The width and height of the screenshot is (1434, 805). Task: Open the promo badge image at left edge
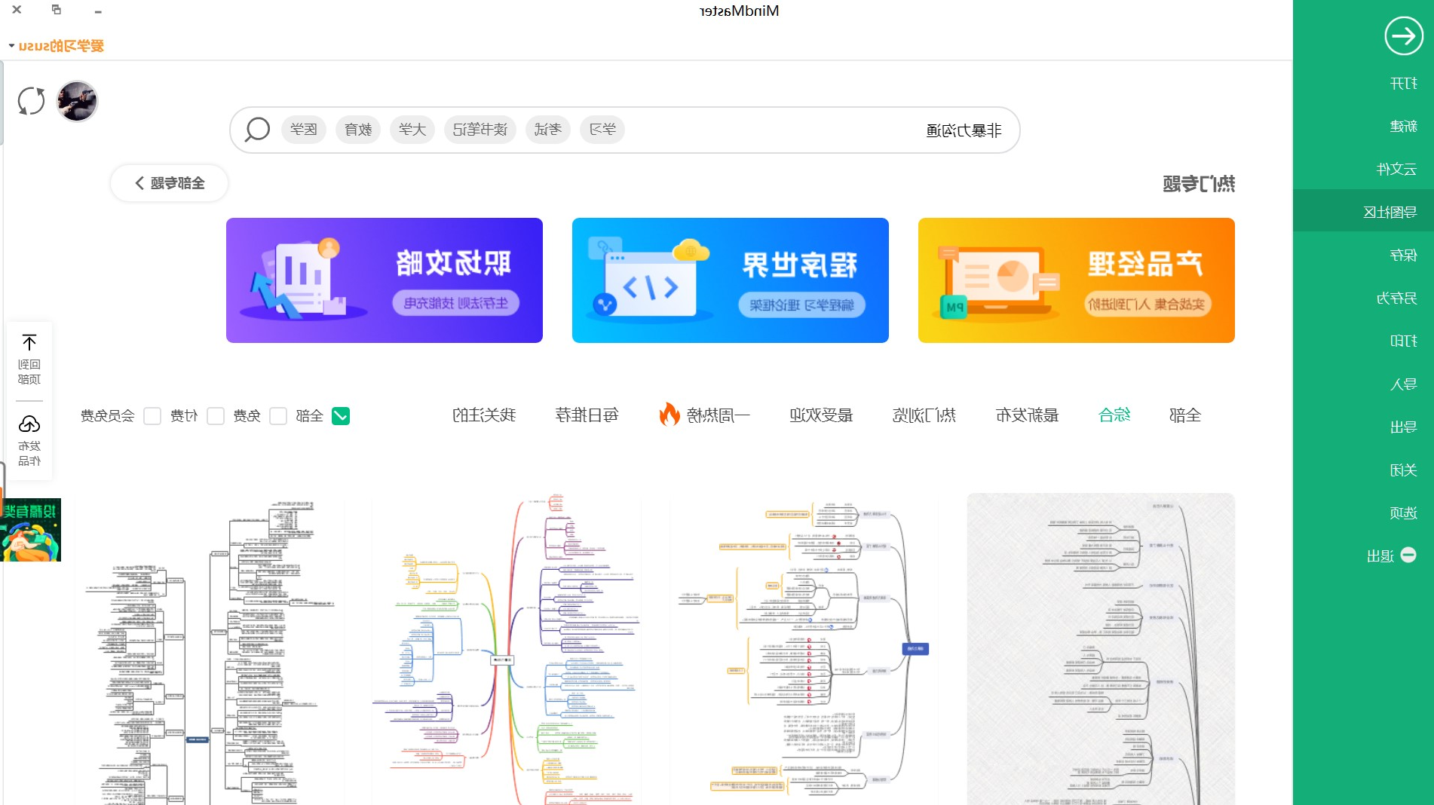[x=30, y=530]
